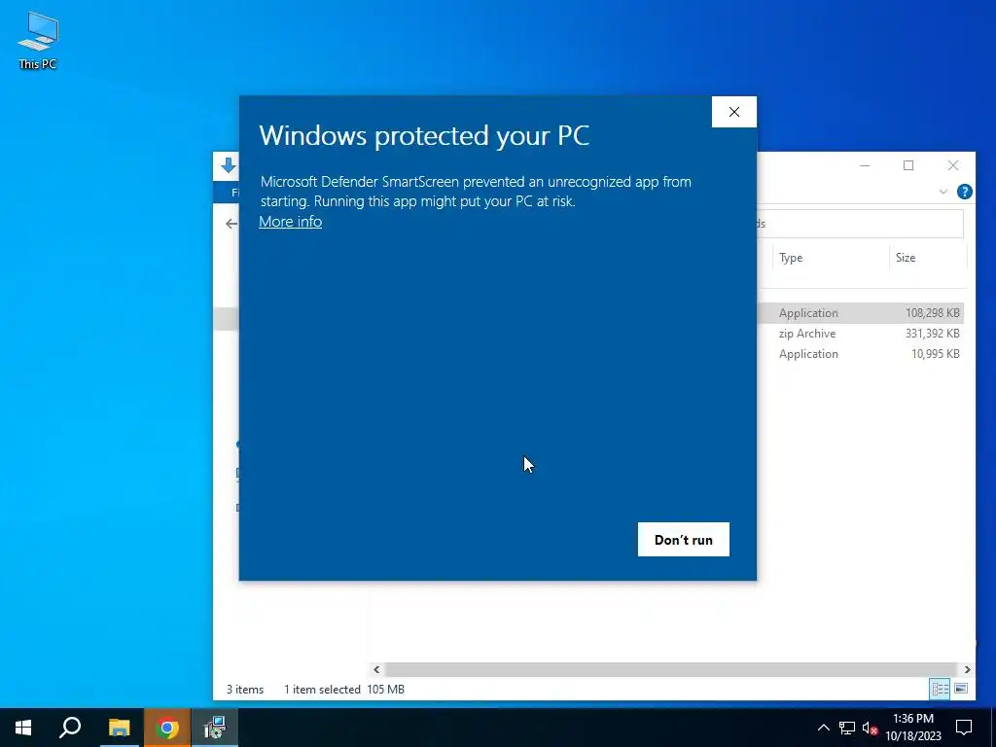
Task: Expand the Explorer ribbon chevron
Action: point(943,192)
